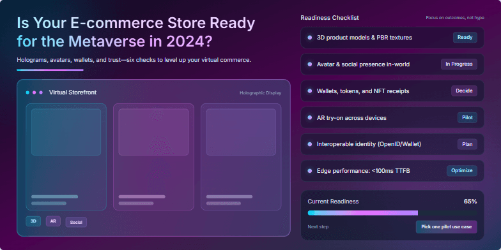Viewport: 501px width, 250px height.
Task: Click bullet beside 3D product models item
Action: (x=309, y=38)
